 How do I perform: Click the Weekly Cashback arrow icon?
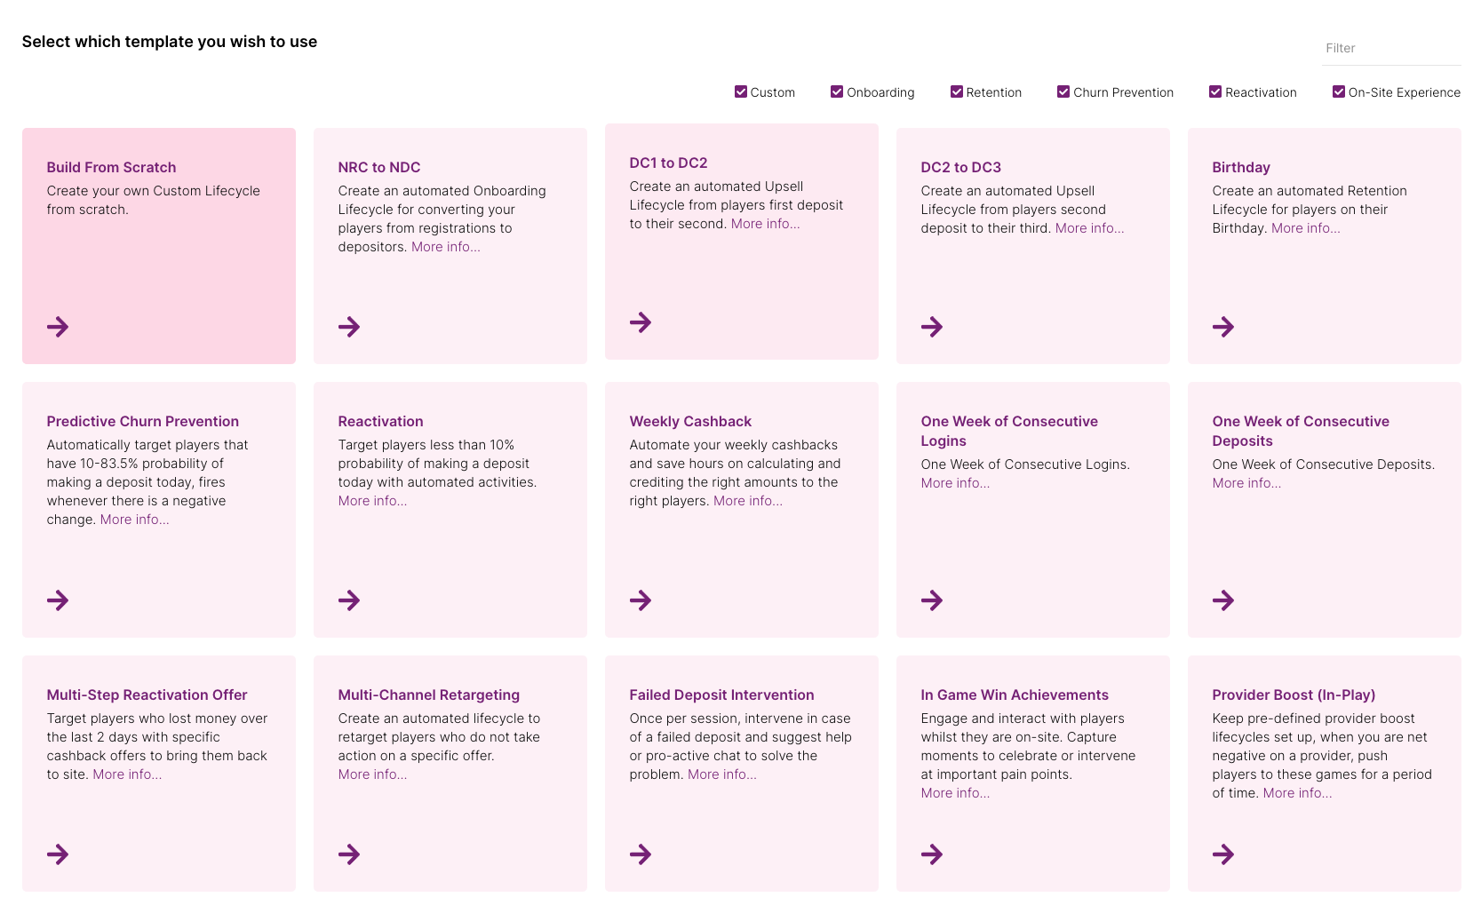pos(641,600)
